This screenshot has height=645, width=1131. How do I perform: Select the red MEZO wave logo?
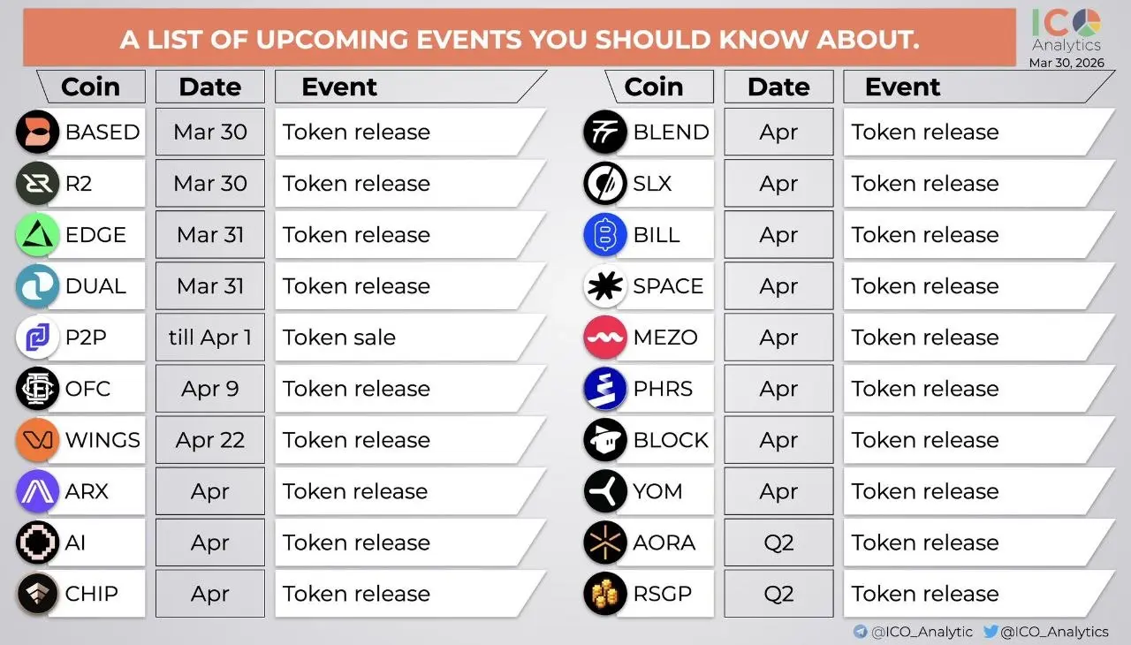[x=605, y=337]
